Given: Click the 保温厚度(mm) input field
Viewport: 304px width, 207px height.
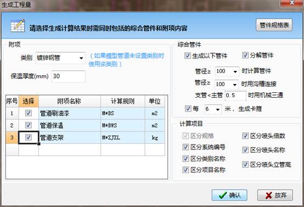Looking at the screenshot, I should [x=69, y=76].
